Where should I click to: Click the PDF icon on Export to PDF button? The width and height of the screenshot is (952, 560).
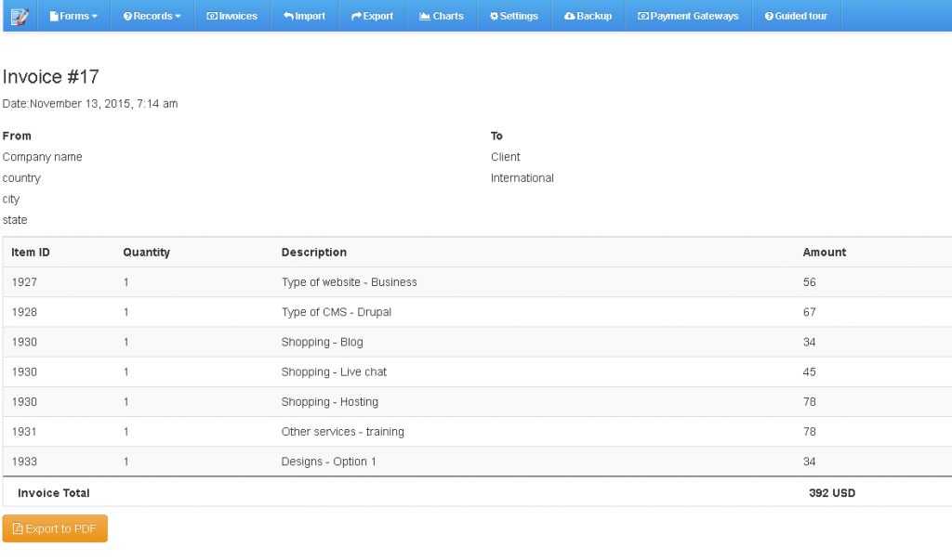[19, 528]
